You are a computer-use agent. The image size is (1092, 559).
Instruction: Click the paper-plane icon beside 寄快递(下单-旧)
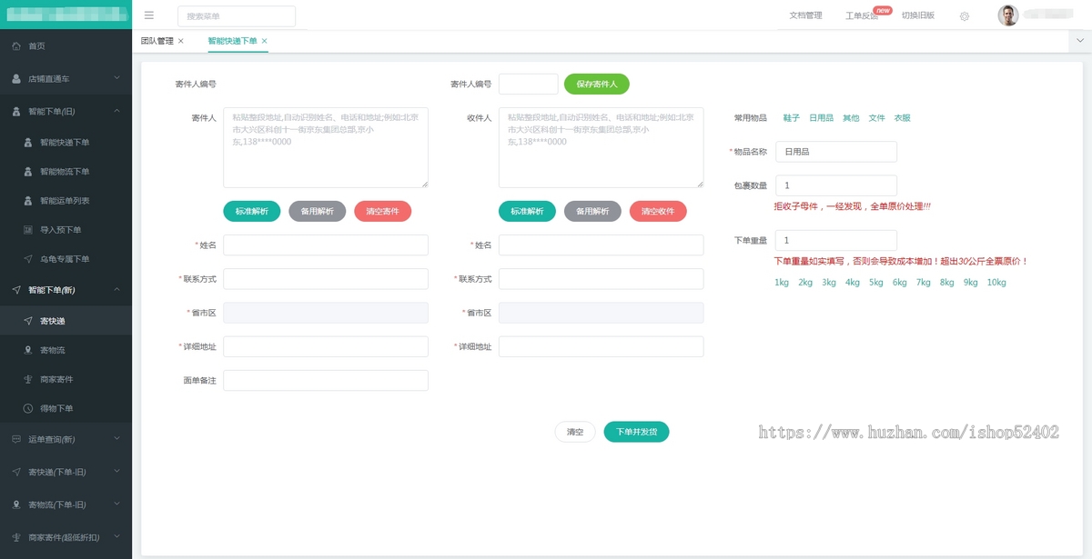point(16,472)
